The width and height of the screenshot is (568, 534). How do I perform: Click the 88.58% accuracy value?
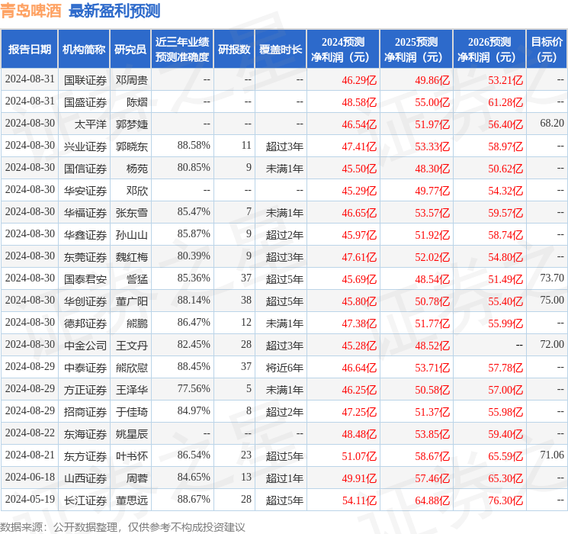pyautogui.click(x=194, y=146)
